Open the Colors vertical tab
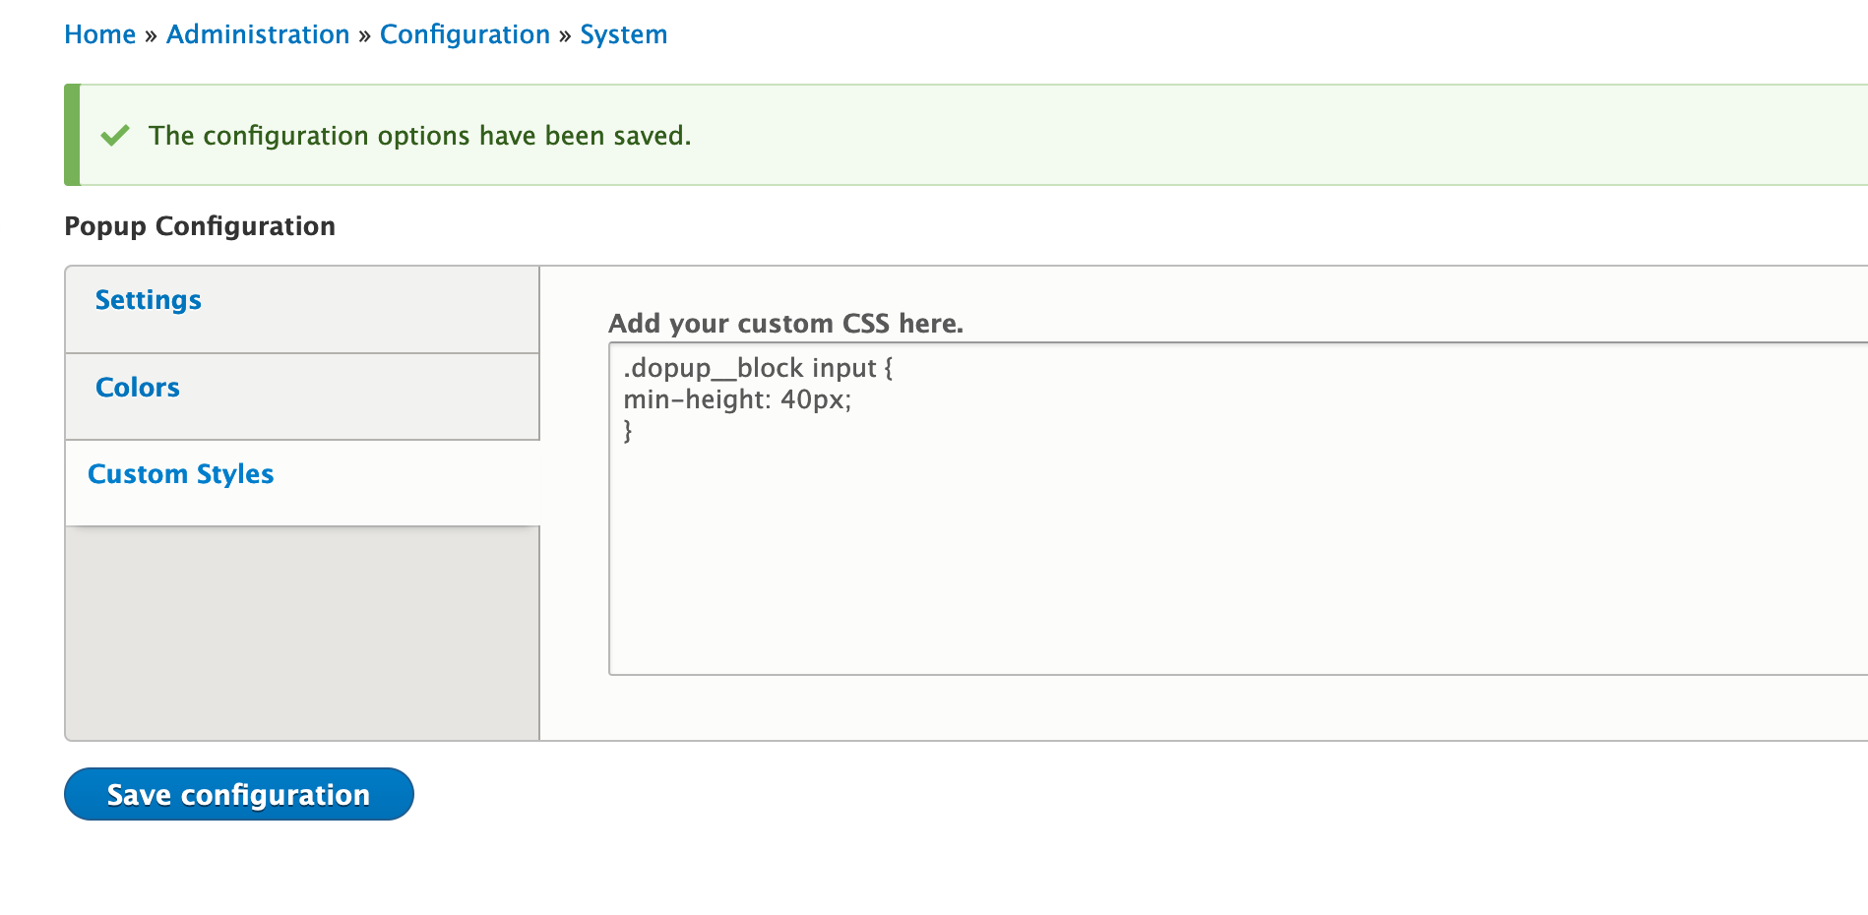This screenshot has height=915, width=1868. tap(302, 396)
